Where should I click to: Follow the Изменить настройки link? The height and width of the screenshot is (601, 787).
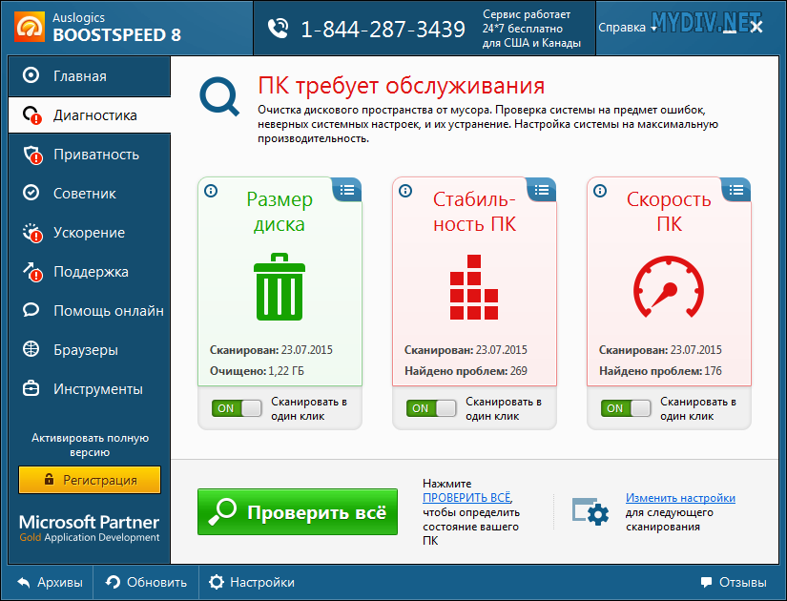(680, 498)
